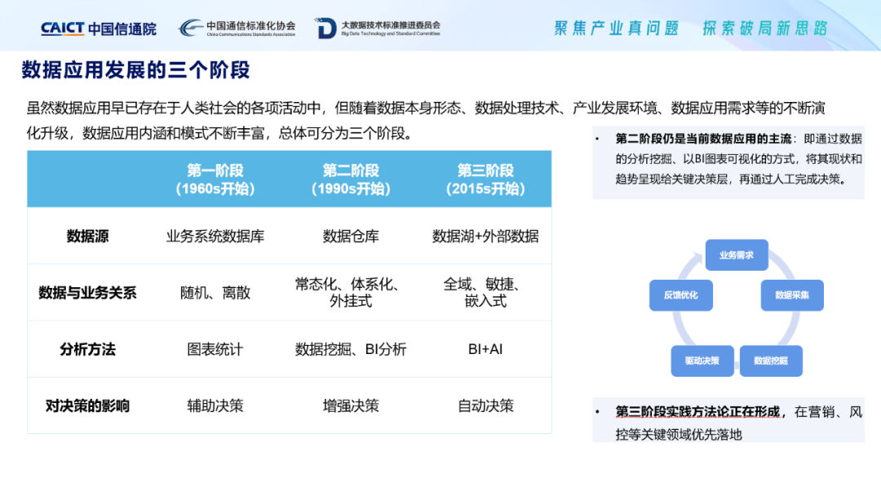Click the slide title 数据应用发展的三个阶段
The image size is (881, 487).
tap(135, 71)
